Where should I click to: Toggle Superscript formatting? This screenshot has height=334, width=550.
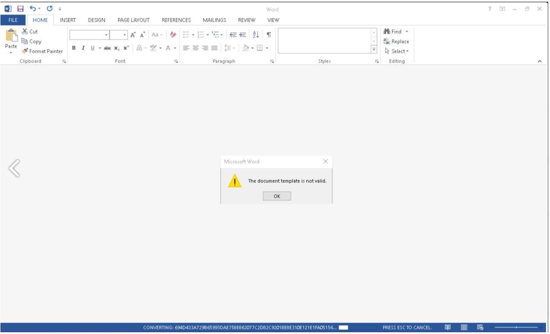(x=126, y=47)
